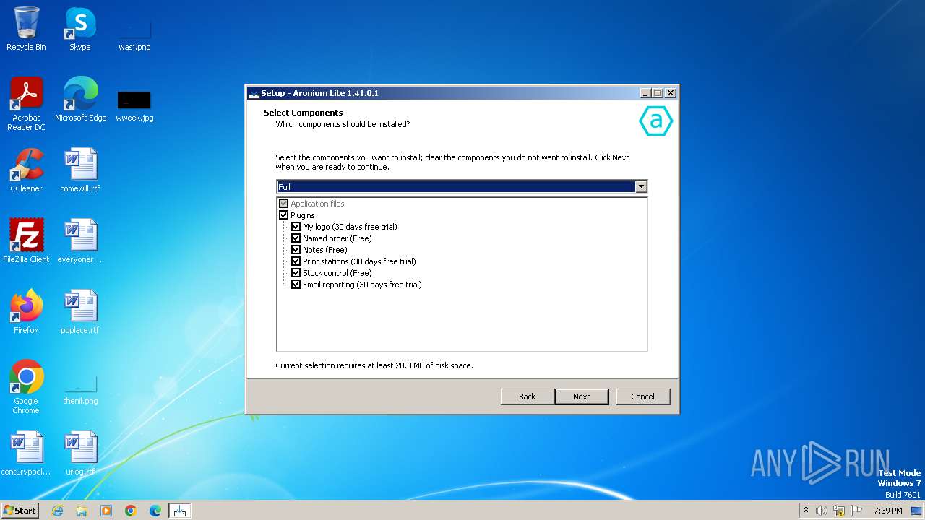Image resolution: width=925 pixels, height=520 pixels.
Task: Uncheck Notes (Free) plugin
Action: coord(296,250)
